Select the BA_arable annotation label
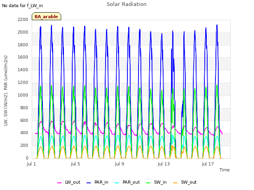 point(46,17)
